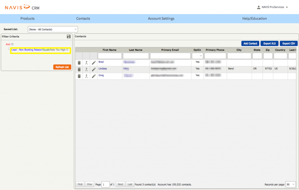
Task: Delete Lindsey's contact with the trash icon
Action: pyautogui.click(x=79, y=69)
